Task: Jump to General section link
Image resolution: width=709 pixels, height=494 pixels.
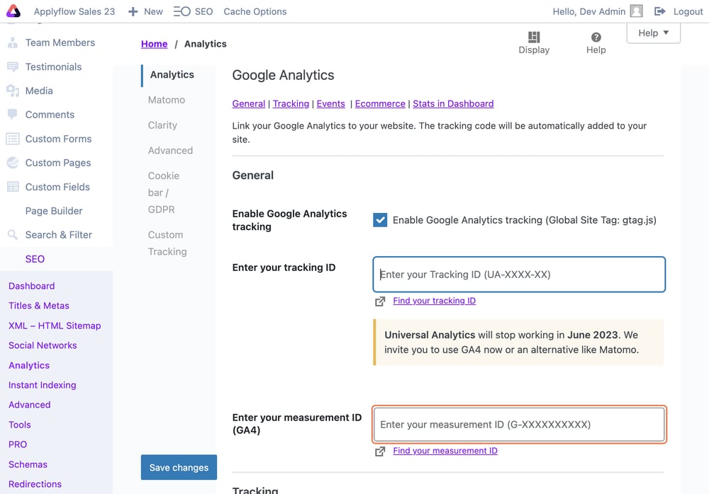Action: 249,103
